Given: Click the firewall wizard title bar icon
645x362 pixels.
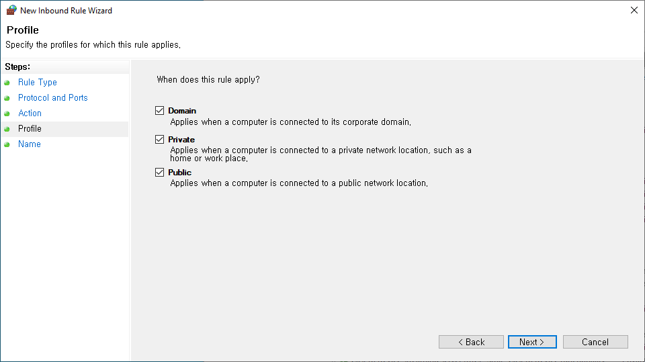Looking at the screenshot, I should pos(11,11).
